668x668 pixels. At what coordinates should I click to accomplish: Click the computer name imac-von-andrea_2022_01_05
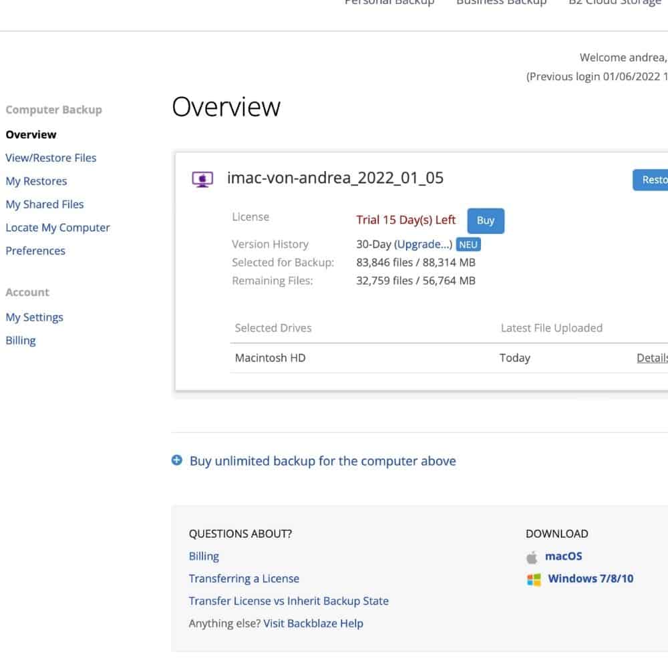335,178
